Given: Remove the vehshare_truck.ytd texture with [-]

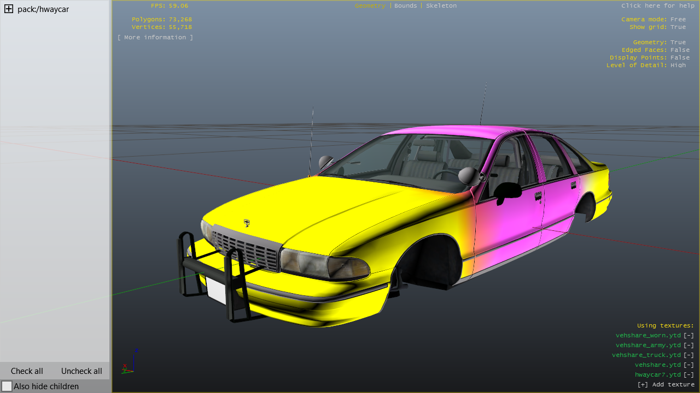Looking at the screenshot, I should pyautogui.click(x=689, y=355).
